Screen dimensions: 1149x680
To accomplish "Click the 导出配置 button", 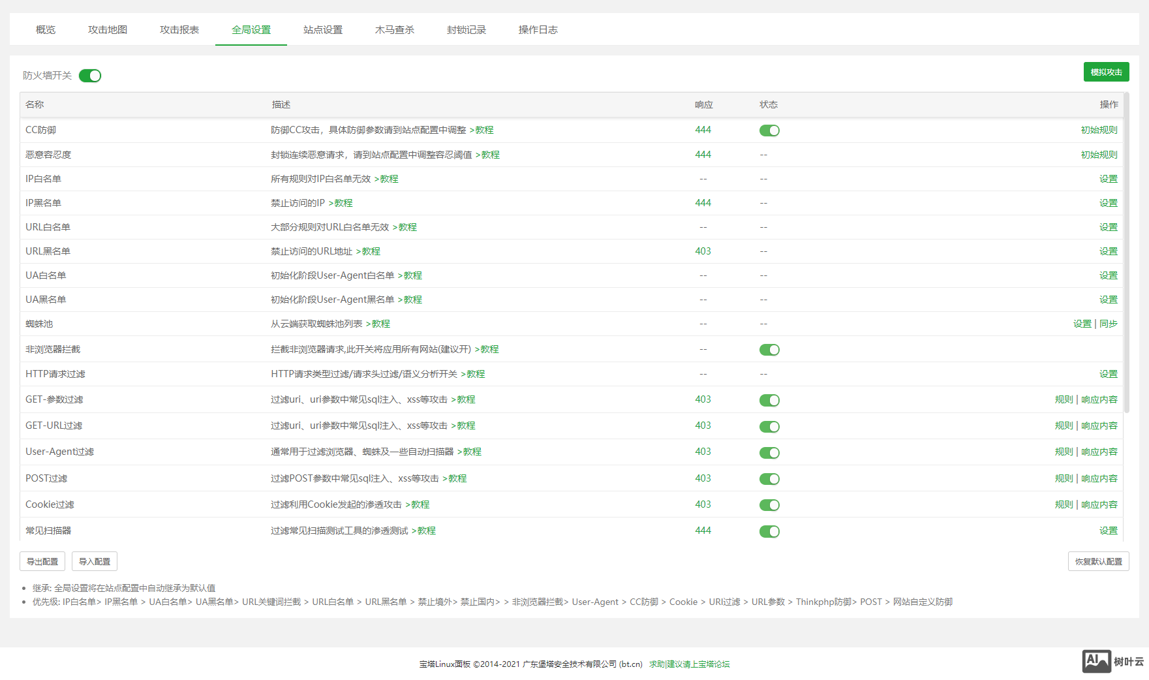I will point(42,561).
